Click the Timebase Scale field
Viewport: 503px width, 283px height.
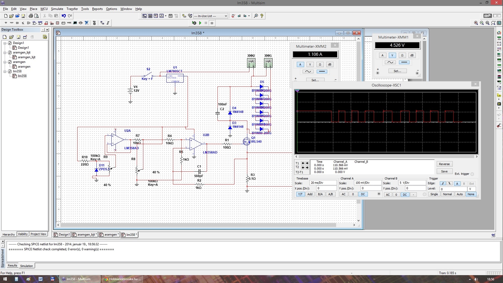click(323, 183)
